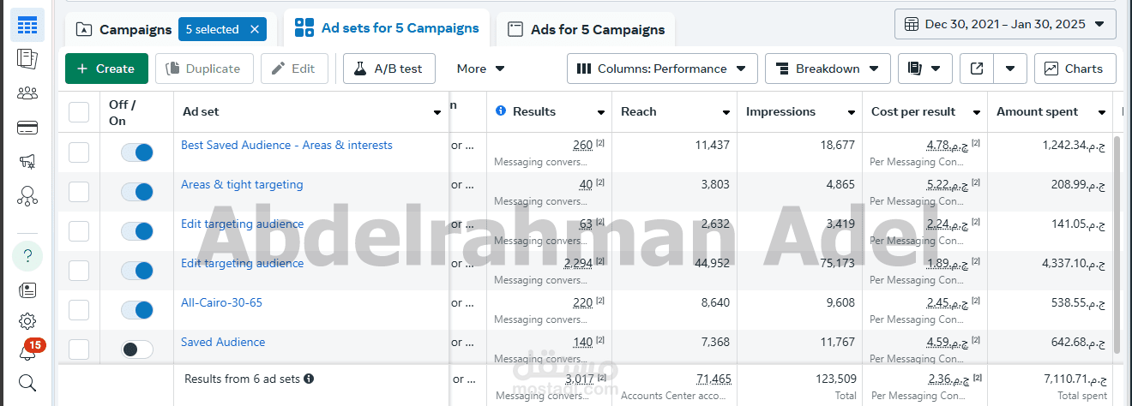Open the Ad set column sort arrow

(x=437, y=112)
